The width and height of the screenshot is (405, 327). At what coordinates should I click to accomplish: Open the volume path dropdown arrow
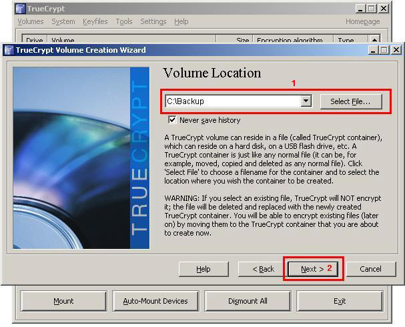point(306,101)
